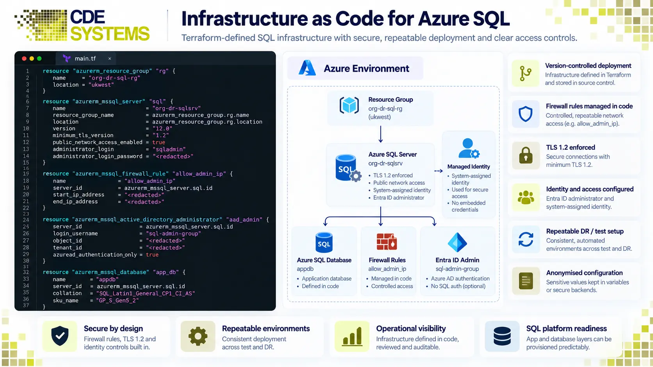653x367 pixels.
Task: Click the Resource Group cube icon
Action: [349, 105]
